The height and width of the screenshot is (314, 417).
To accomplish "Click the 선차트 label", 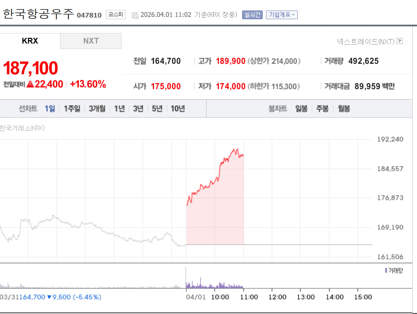I will coord(28,109).
